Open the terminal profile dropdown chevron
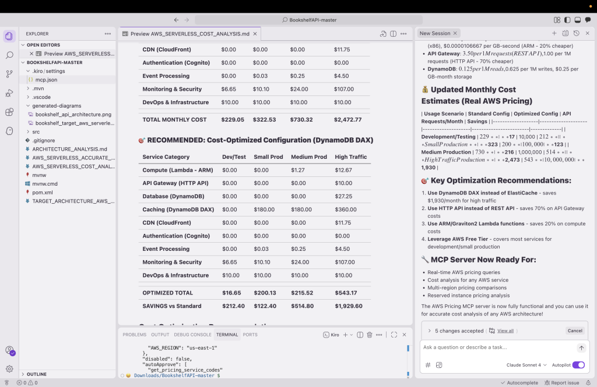Viewport: 597px width, 387px height. tap(351, 335)
